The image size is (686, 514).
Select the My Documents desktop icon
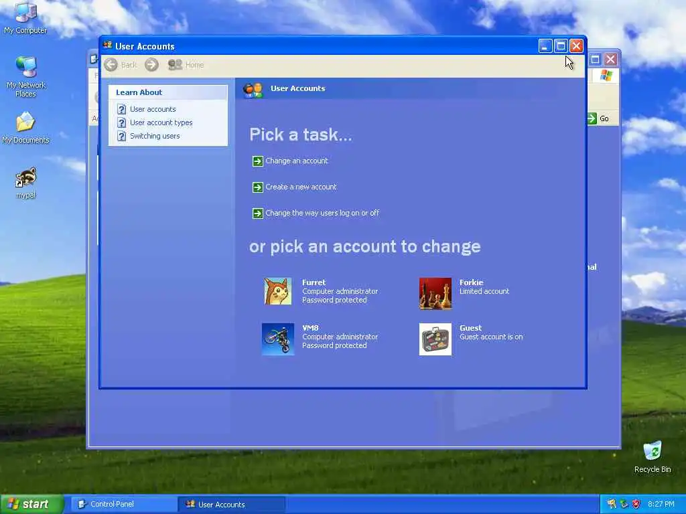point(26,128)
